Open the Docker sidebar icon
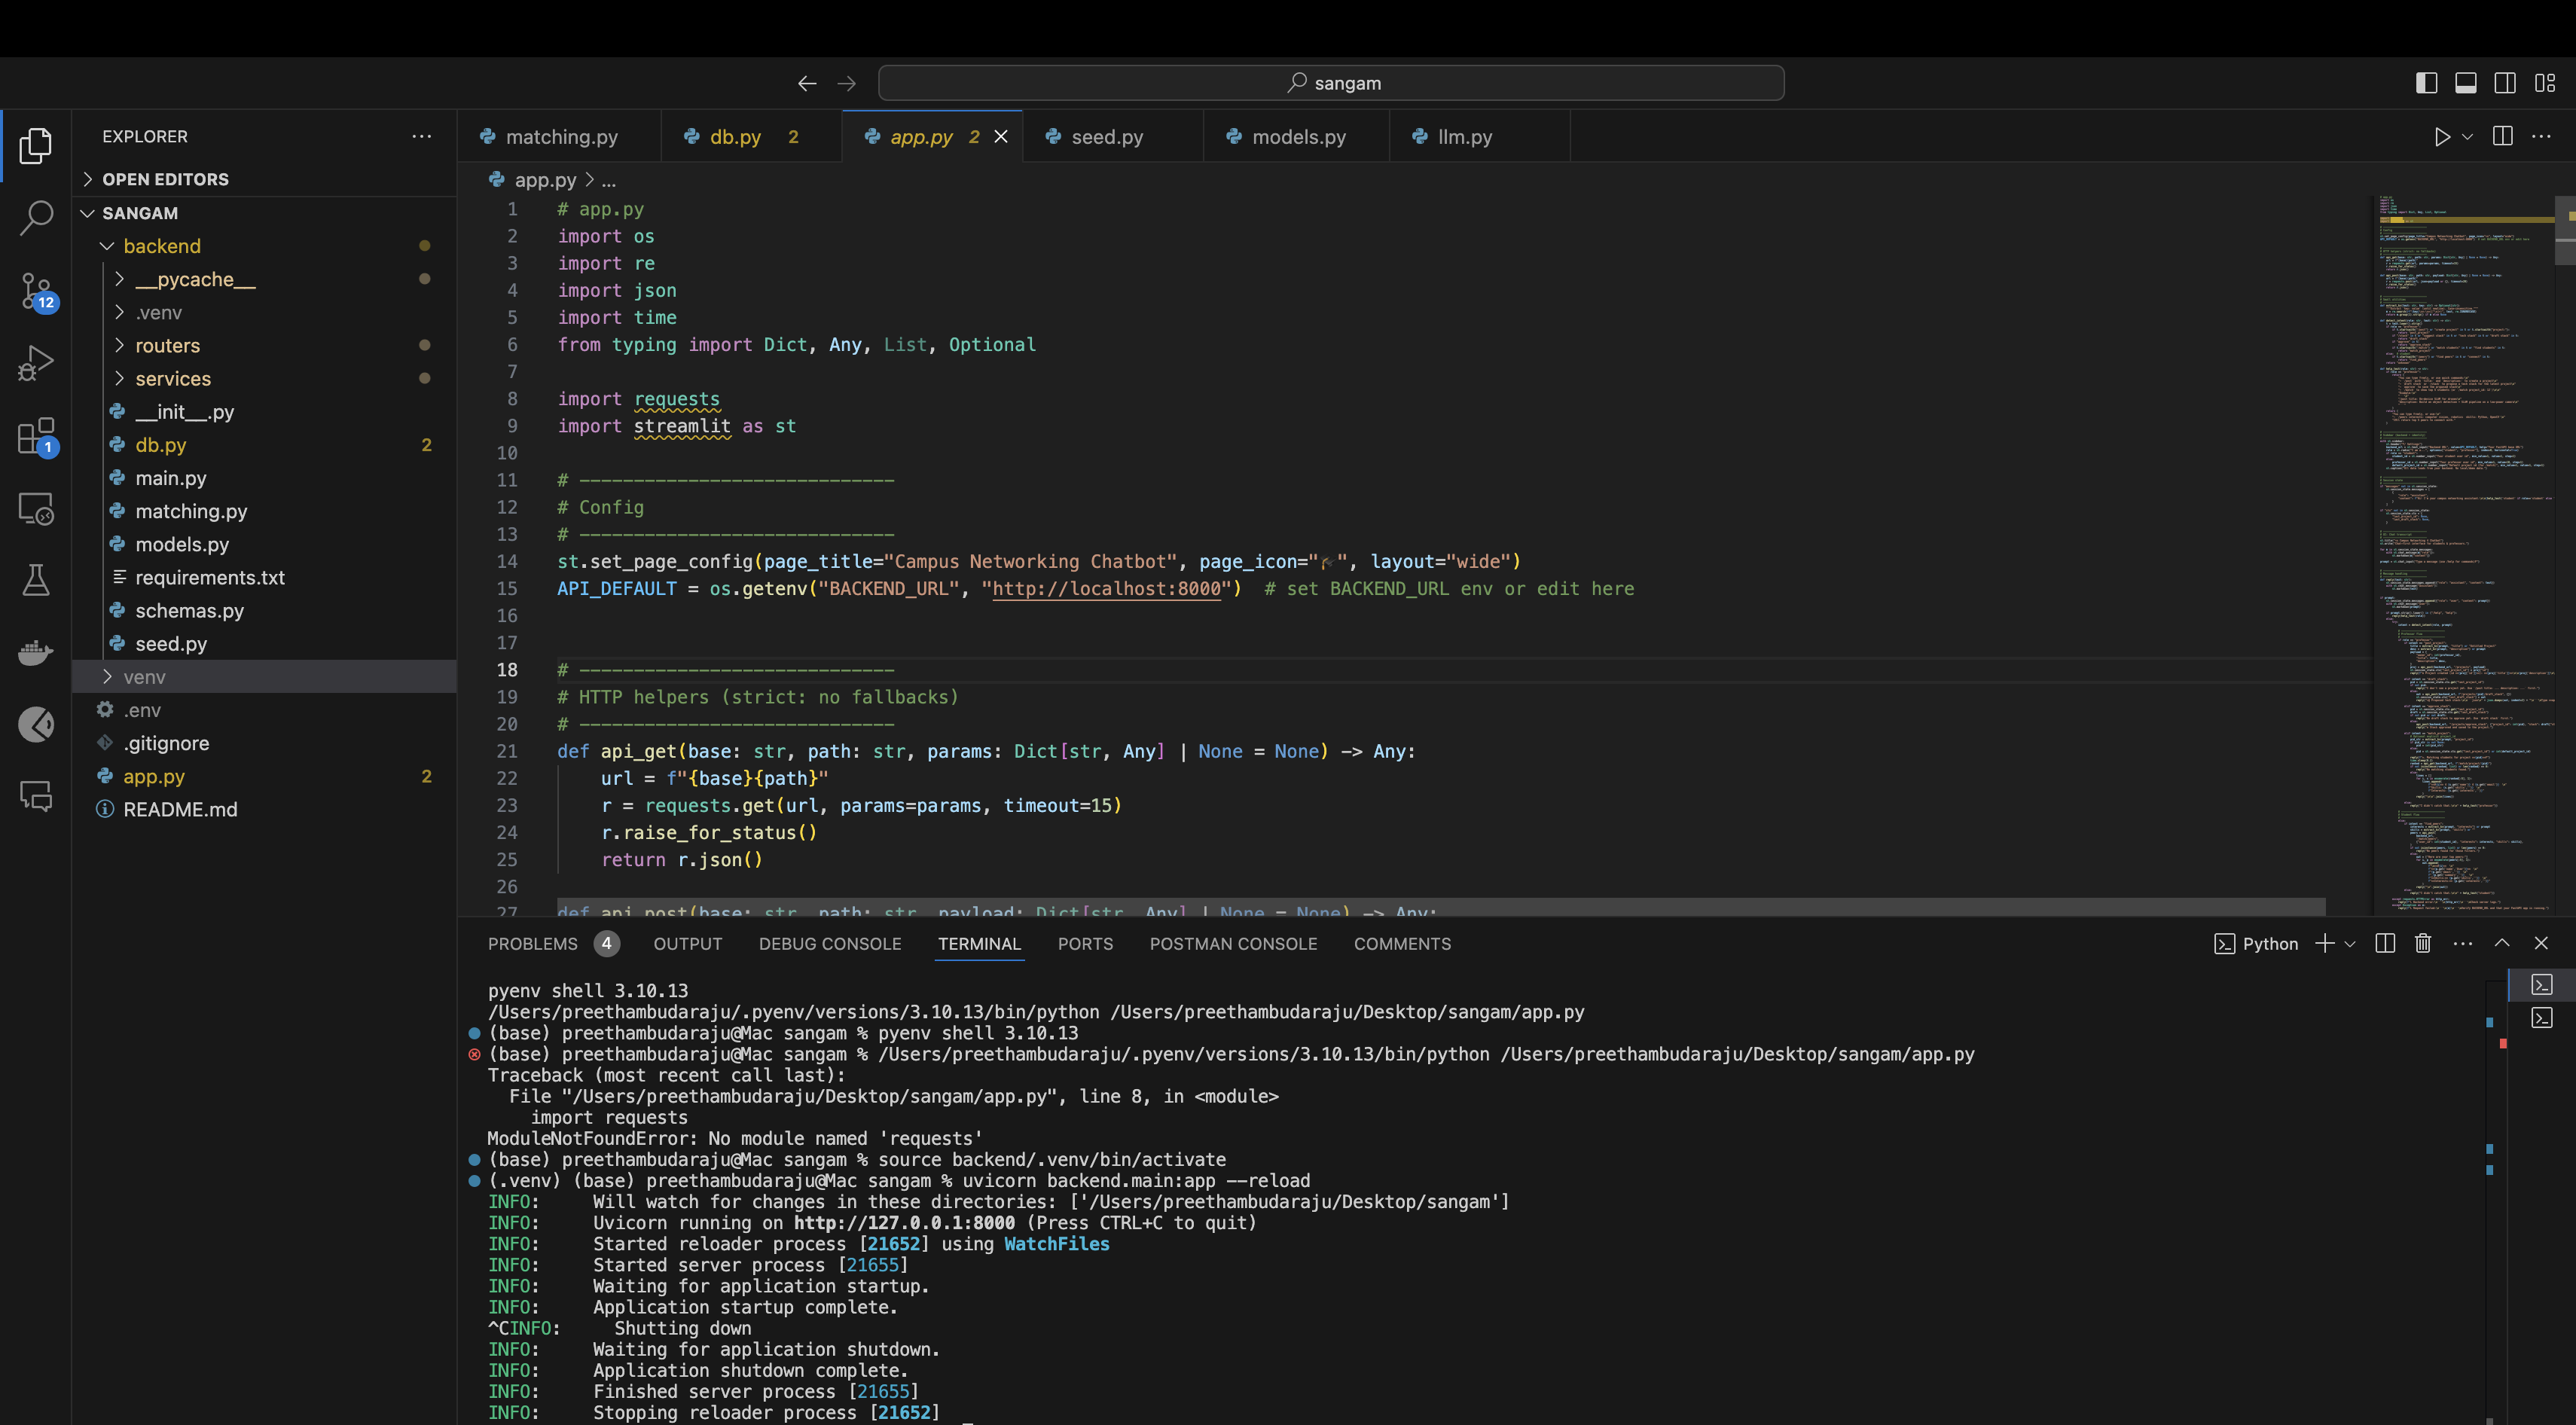This screenshot has height=1425, width=2576. point(37,653)
